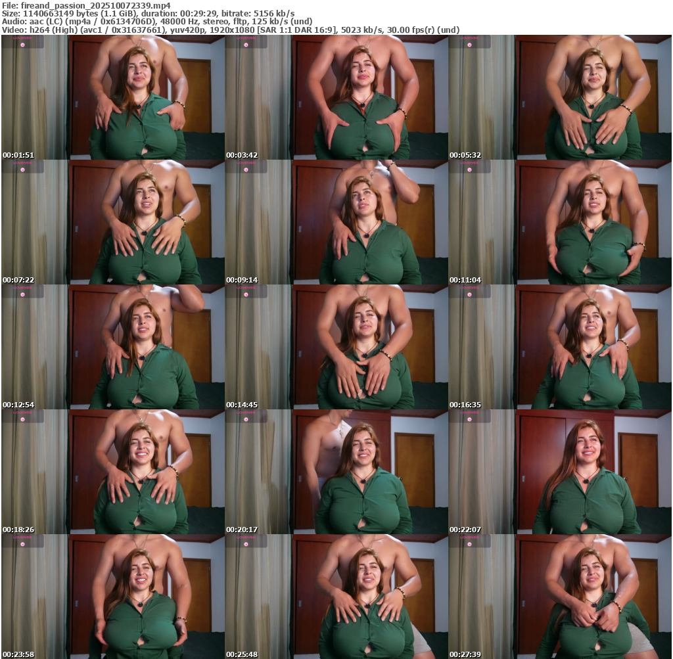The height and width of the screenshot is (659, 673).
Task: Click the frame marked 00:11:04
Action: tap(560, 222)
